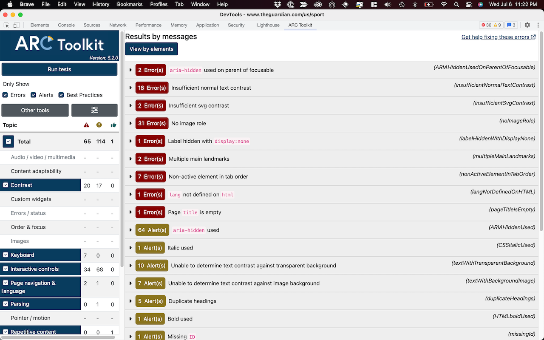
Task: Open the DevTools three-dot menu
Action: (538, 25)
